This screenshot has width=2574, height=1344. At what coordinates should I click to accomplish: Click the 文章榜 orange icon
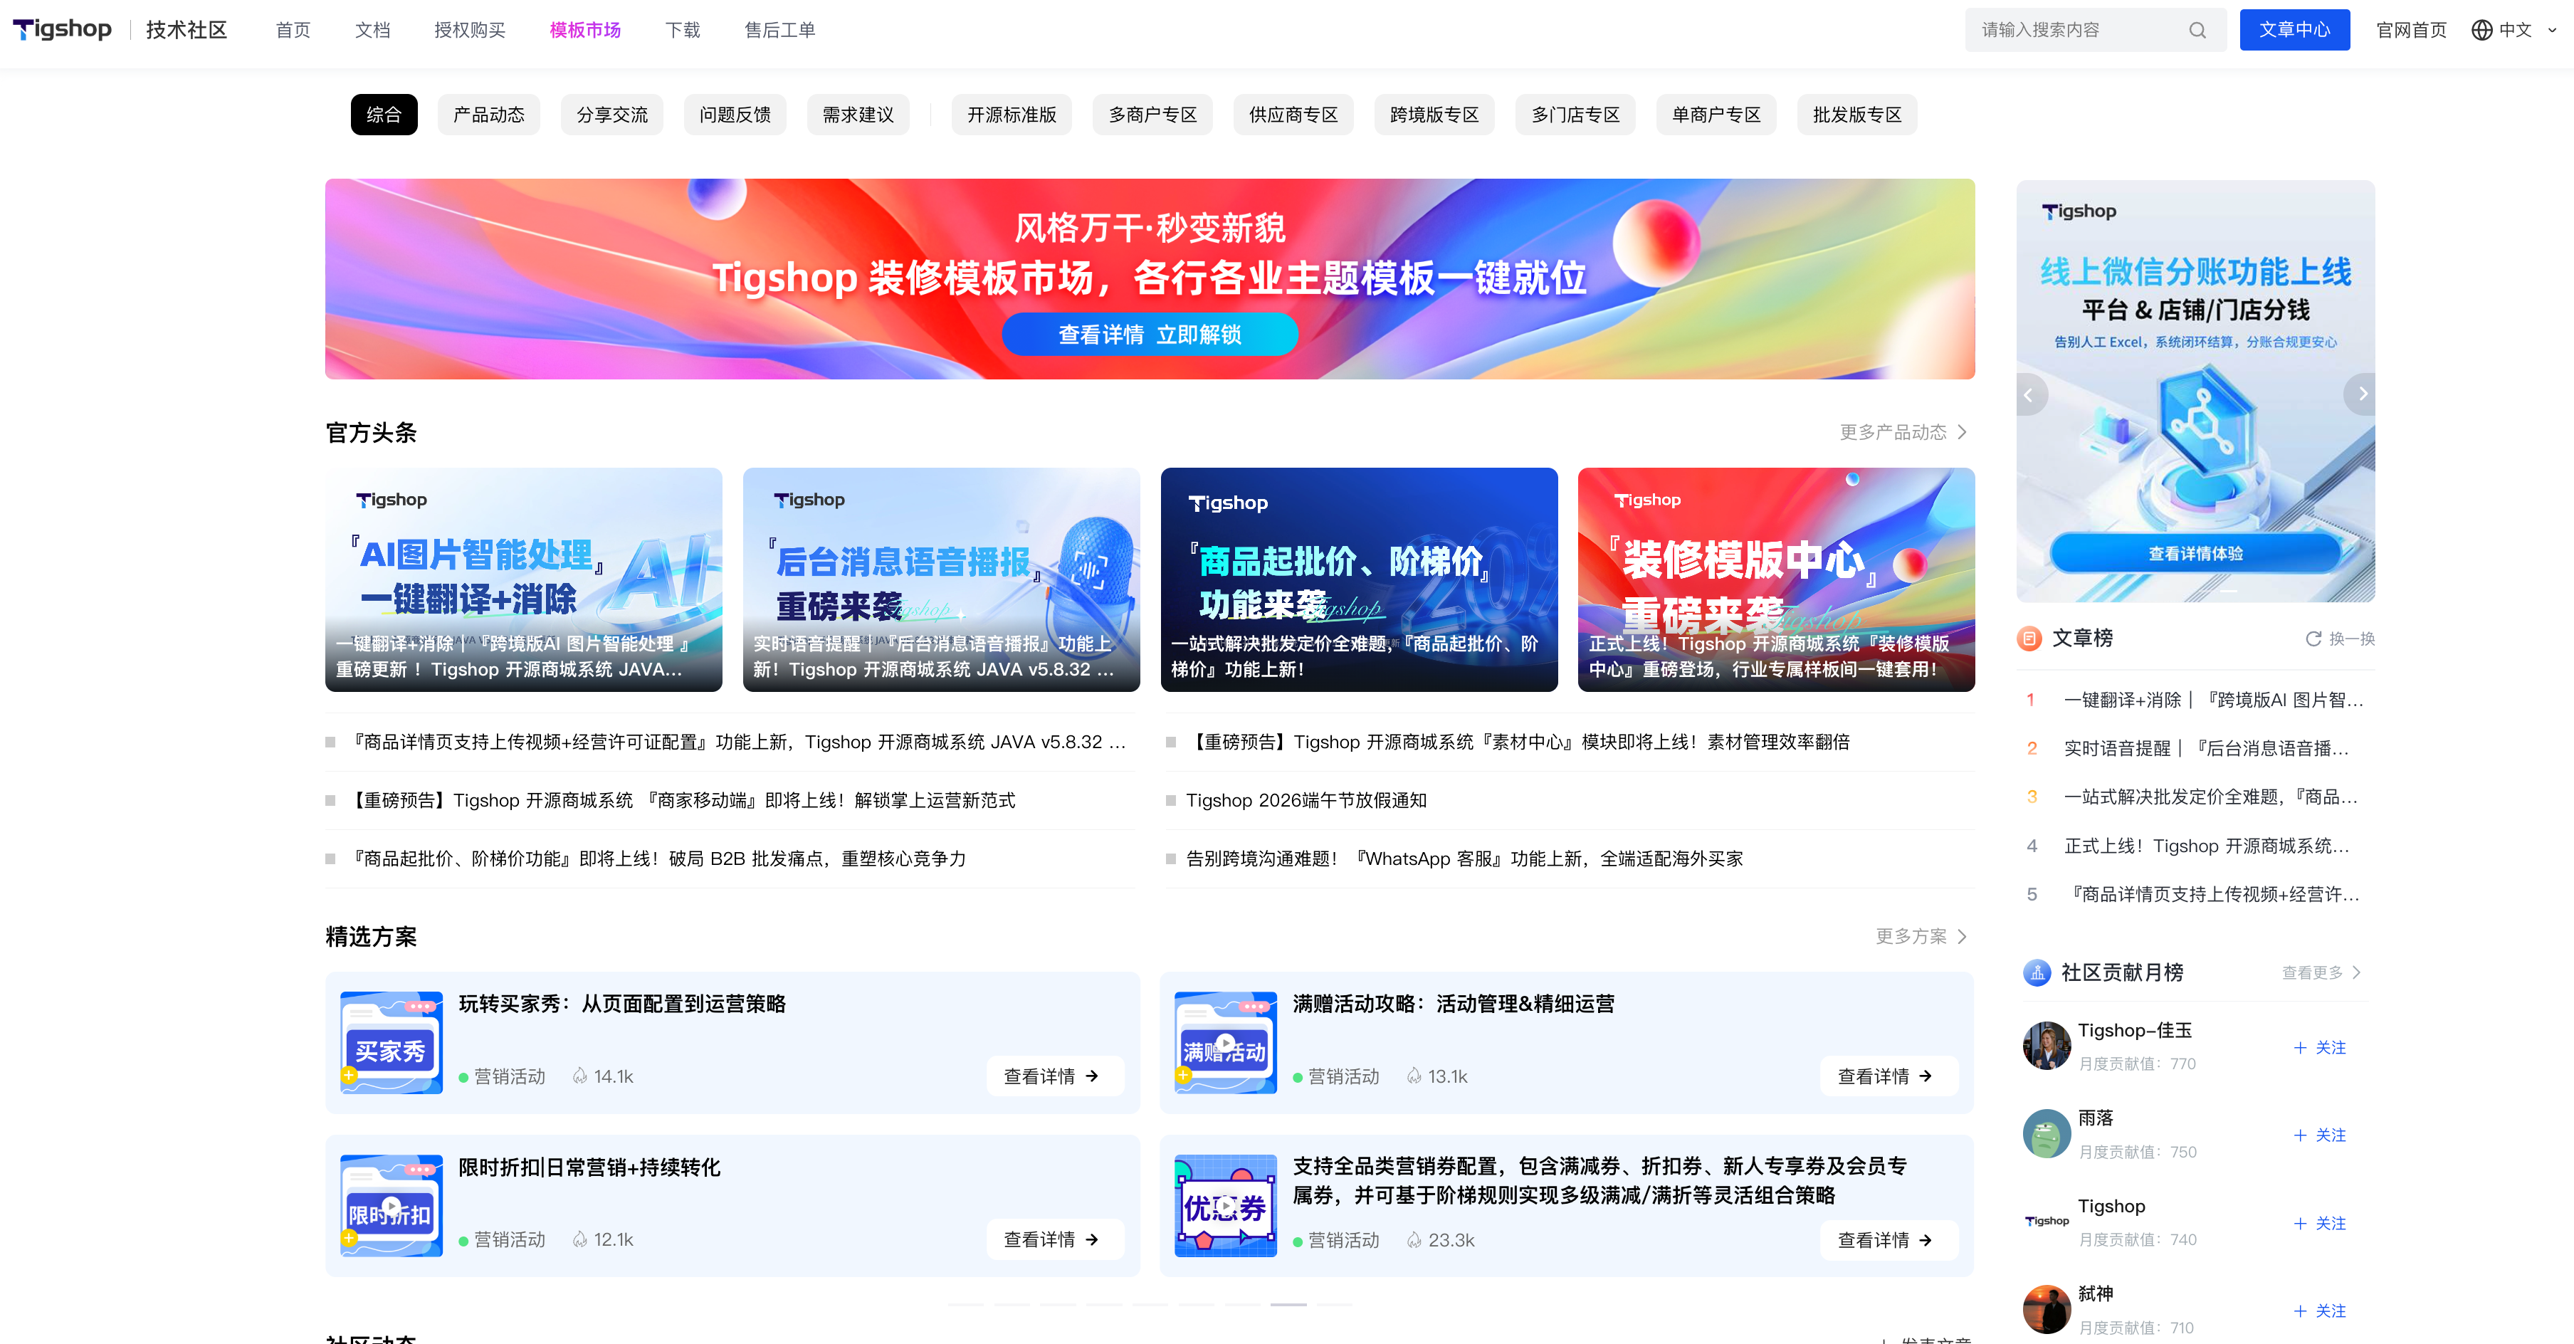coord(2029,638)
